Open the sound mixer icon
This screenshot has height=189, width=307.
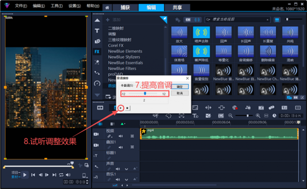pos(248,108)
